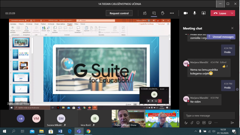The image size is (240, 135).
Task: Click the Novi komentar icon
Action: (55, 29)
